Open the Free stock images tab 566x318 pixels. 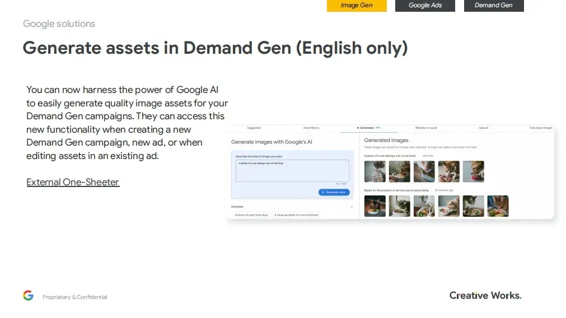click(541, 128)
